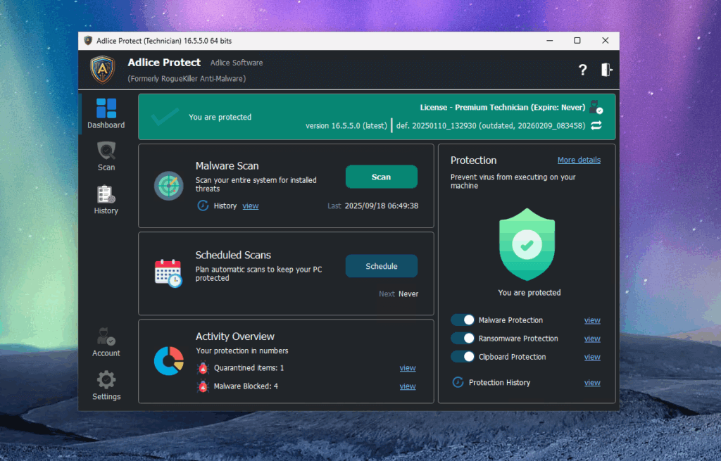Click the exit door icon in header
The width and height of the screenshot is (721, 461).
coord(606,70)
